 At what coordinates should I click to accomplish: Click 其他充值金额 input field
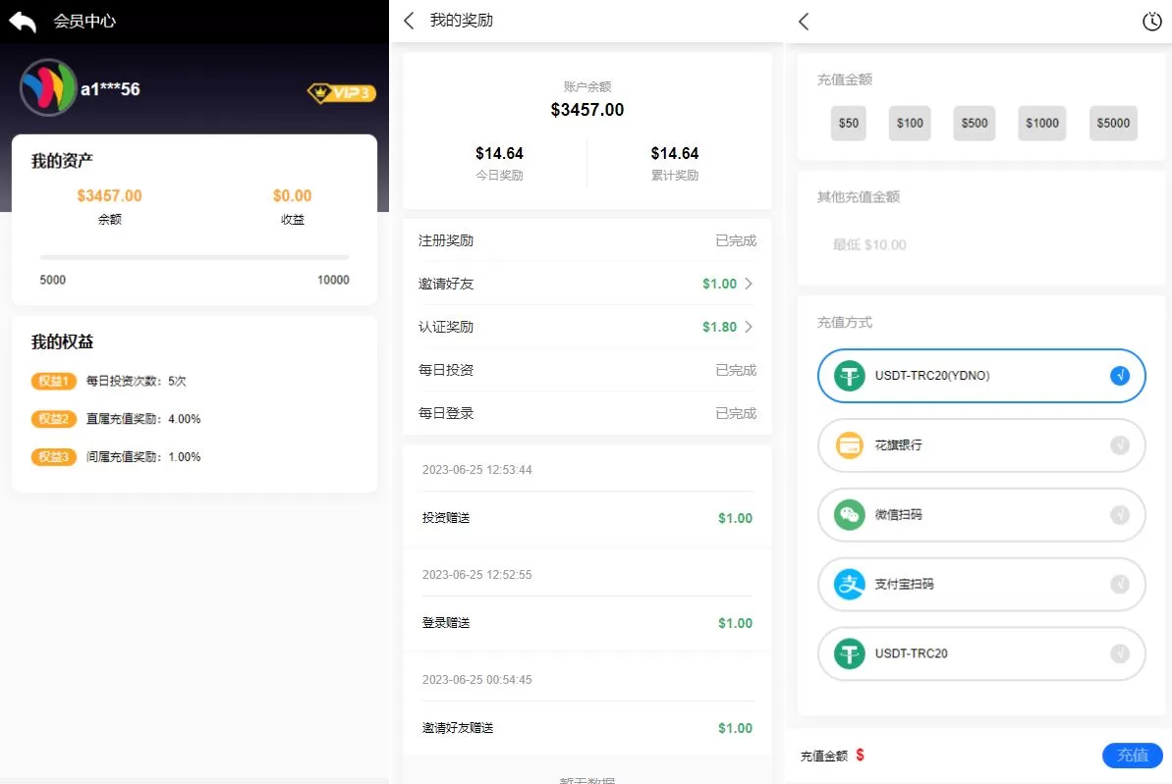tap(978, 244)
